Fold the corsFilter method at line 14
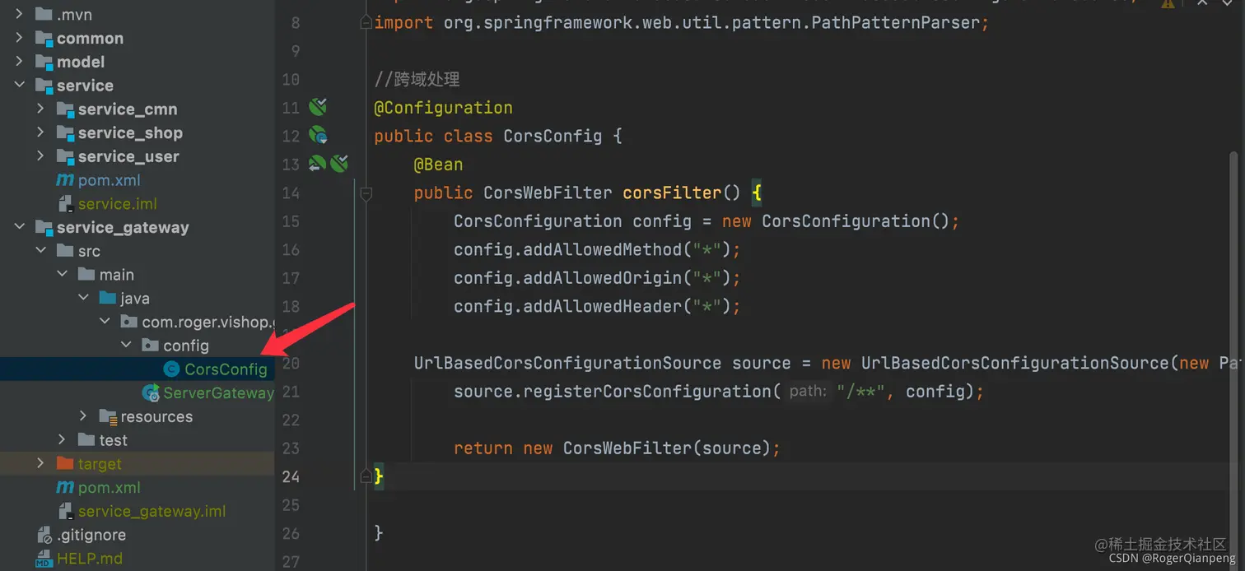The width and height of the screenshot is (1245, 571). (x=366, y=193)
